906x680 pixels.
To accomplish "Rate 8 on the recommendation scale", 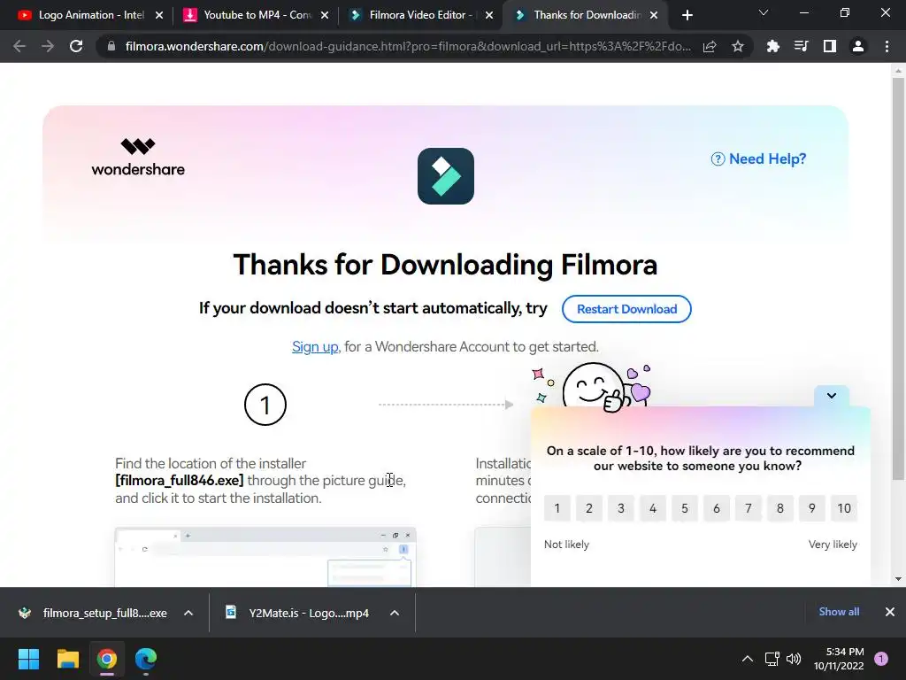I will coord(780,508).
